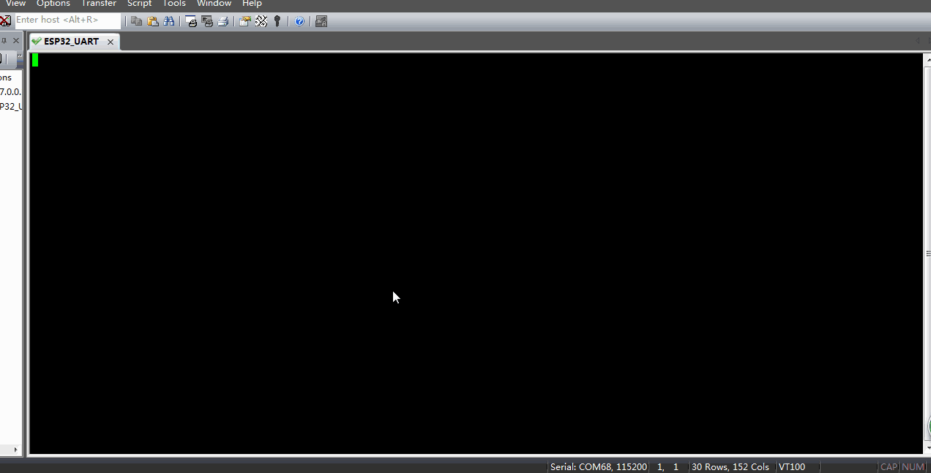The height and width of the screenshot is (473, 931).
Task: Open the Help menu
Action: point(252,4)
